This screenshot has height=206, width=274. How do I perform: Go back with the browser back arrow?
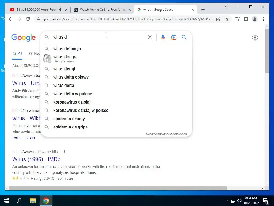pos(11,19)
